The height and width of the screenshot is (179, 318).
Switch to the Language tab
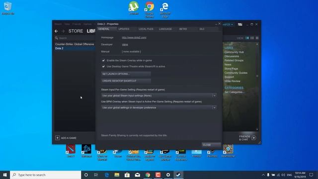click(x=165, y=29)
